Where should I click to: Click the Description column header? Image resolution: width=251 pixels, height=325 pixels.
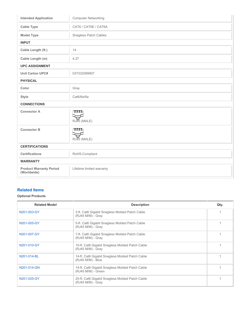click(x=140, y=205)
